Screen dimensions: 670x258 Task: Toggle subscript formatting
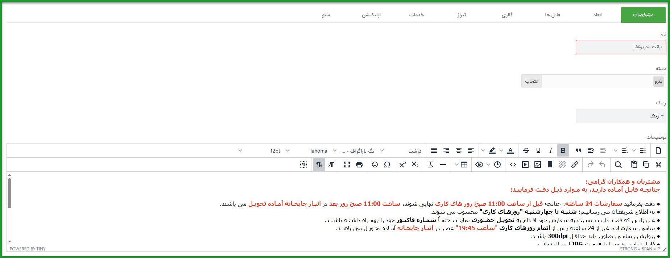coord(415,165)
